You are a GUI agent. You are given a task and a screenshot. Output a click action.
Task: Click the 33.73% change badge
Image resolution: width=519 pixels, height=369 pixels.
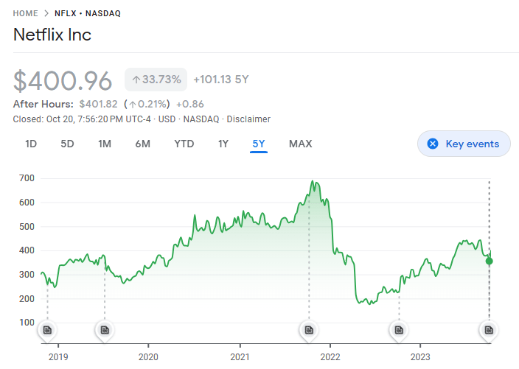pyautogui.click(x=156, y=80)
